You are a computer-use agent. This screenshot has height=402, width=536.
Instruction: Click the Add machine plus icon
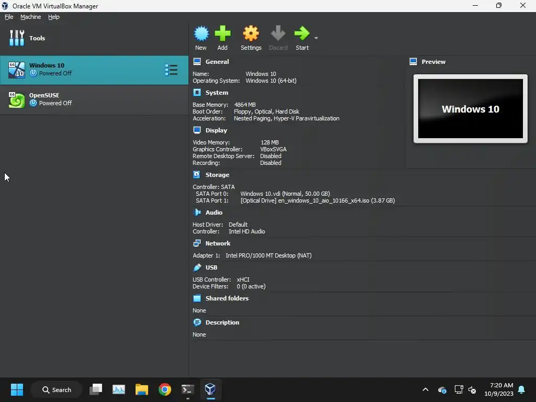coord(222,33)
